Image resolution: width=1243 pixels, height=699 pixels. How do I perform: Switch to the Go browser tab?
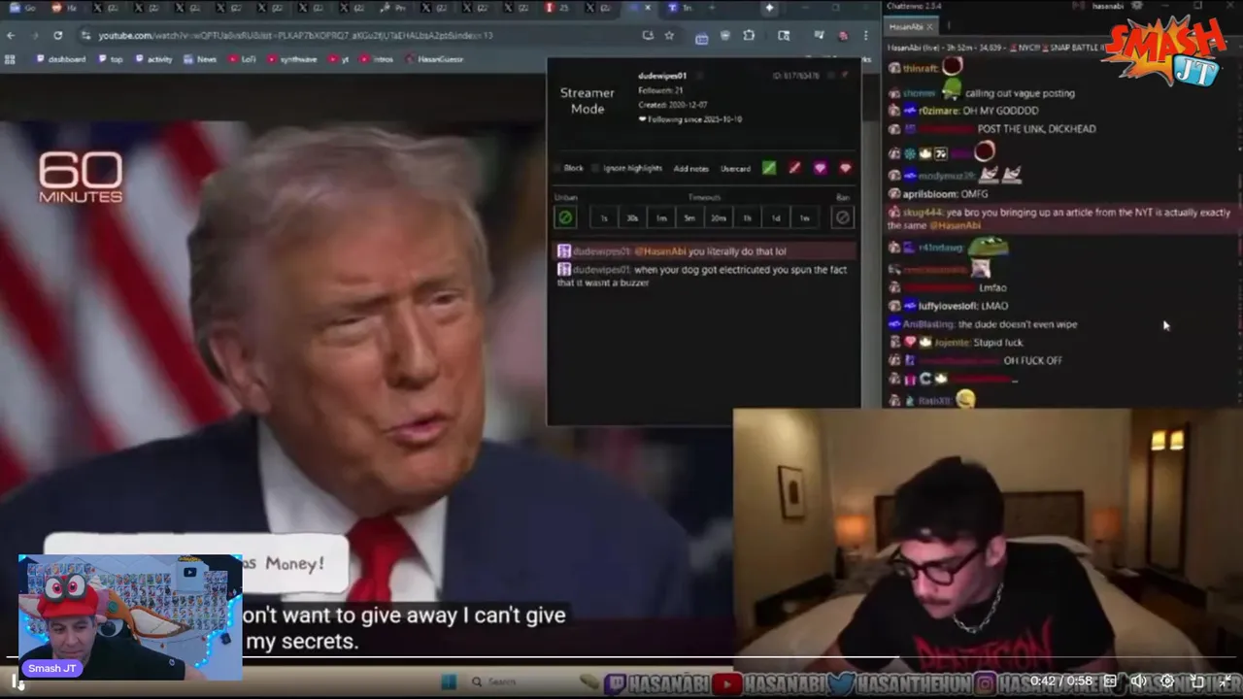pos(23,8)
